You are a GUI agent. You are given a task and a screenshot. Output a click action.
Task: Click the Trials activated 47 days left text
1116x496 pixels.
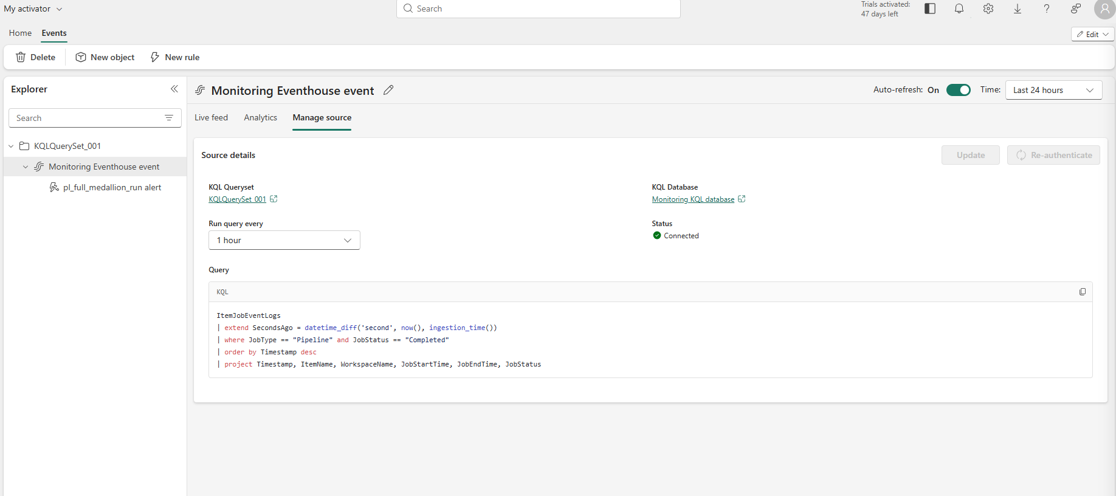885,9
